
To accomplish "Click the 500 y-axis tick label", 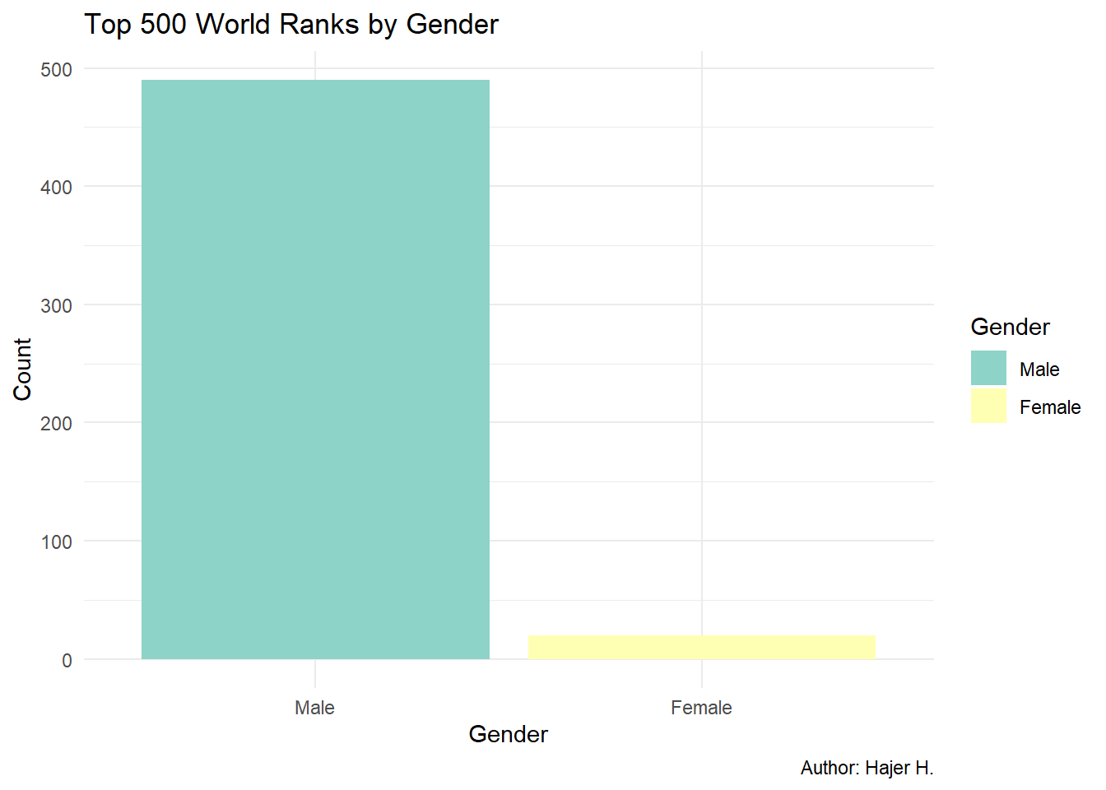I will click(x=56, y=69).
